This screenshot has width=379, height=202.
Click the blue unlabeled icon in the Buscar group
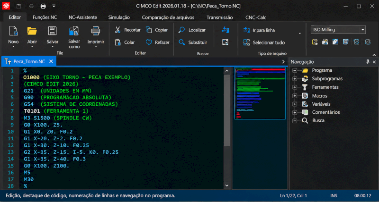pos(226,30)
